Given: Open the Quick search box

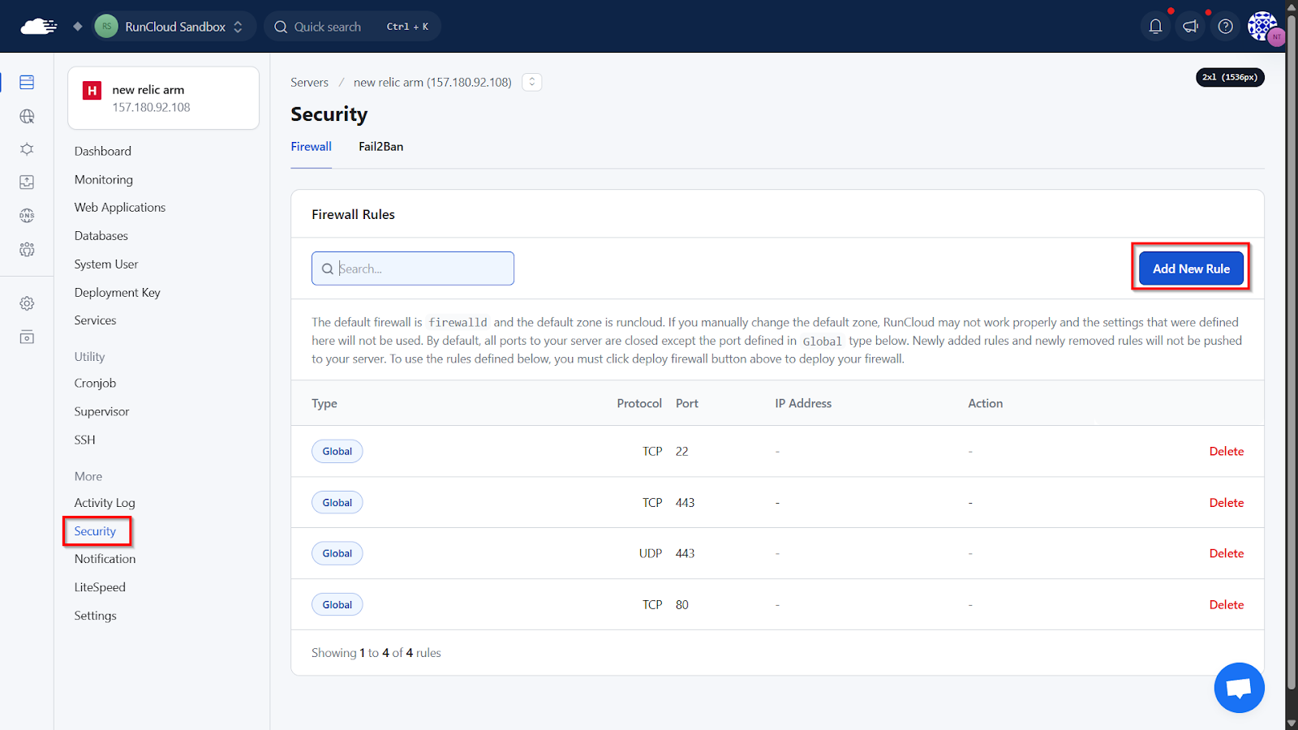Looking at the screenshot, I should pos(352,27).
